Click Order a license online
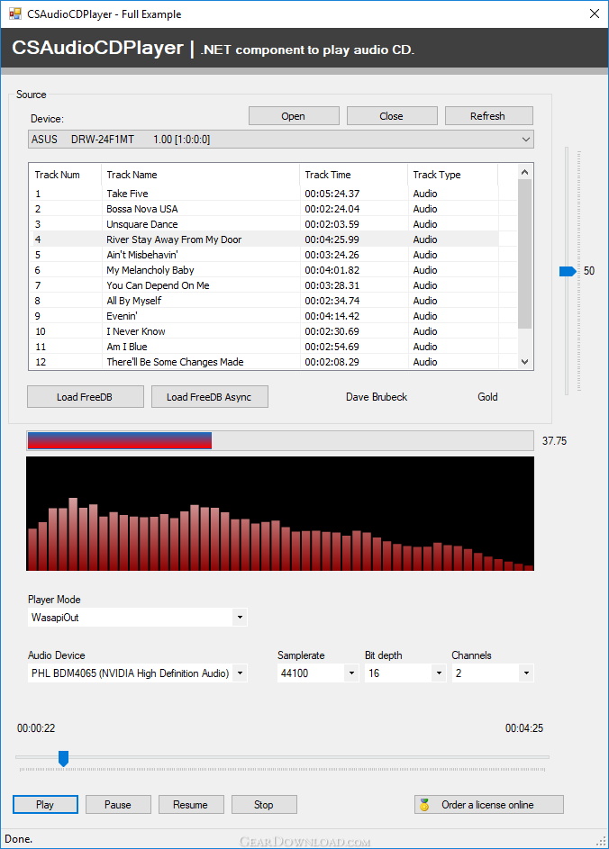 [488, 805]
